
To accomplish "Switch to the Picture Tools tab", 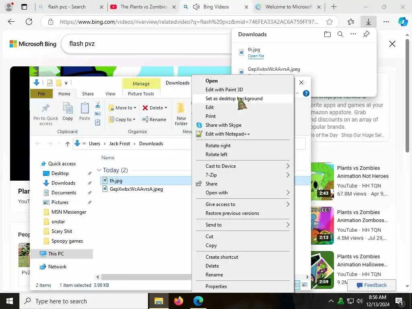I will click(x=141, y=94).
